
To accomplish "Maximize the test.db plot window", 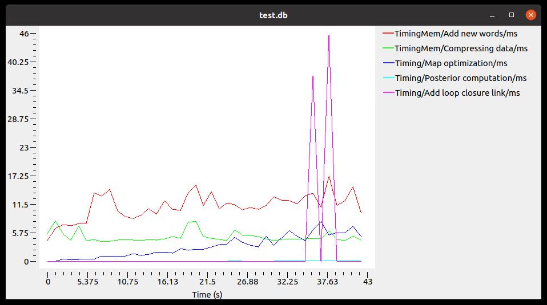I will click(512, 15).
